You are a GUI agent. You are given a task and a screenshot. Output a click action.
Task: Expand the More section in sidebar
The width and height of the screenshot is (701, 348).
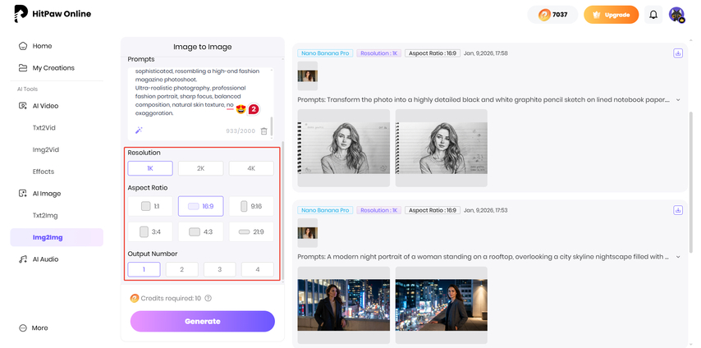pos(39,327)
